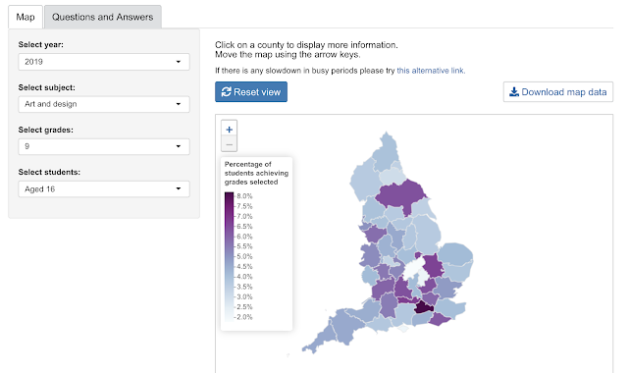Click the refresh icon on Reset view
The image size is (628, 373).
pyautogui.click(x=227, y=91)
